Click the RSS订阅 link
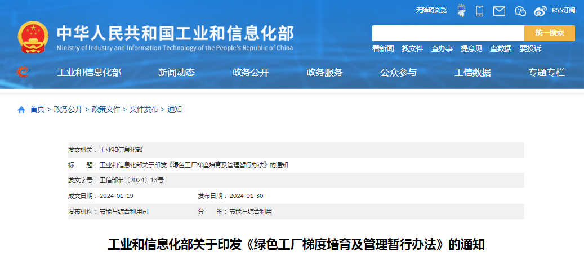584x274 pixels. coord(563,10)
